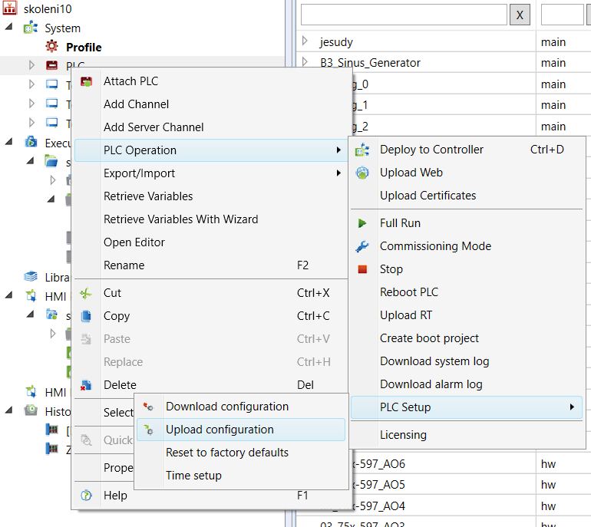Click the X clear filter button
Viewport: 591px width, 527px height.
520,15
